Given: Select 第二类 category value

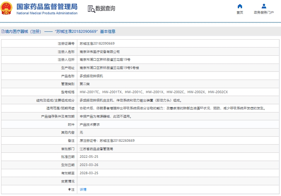Looking at the screenshot, I should 85,84.
